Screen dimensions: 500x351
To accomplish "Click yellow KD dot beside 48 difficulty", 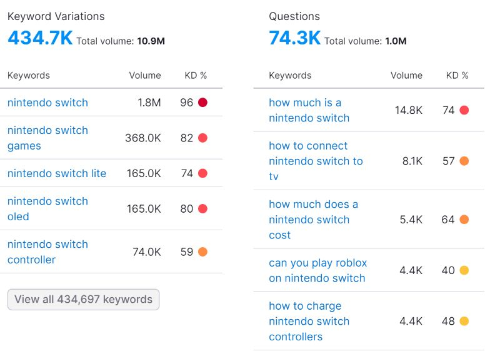I will coord(464,321).
